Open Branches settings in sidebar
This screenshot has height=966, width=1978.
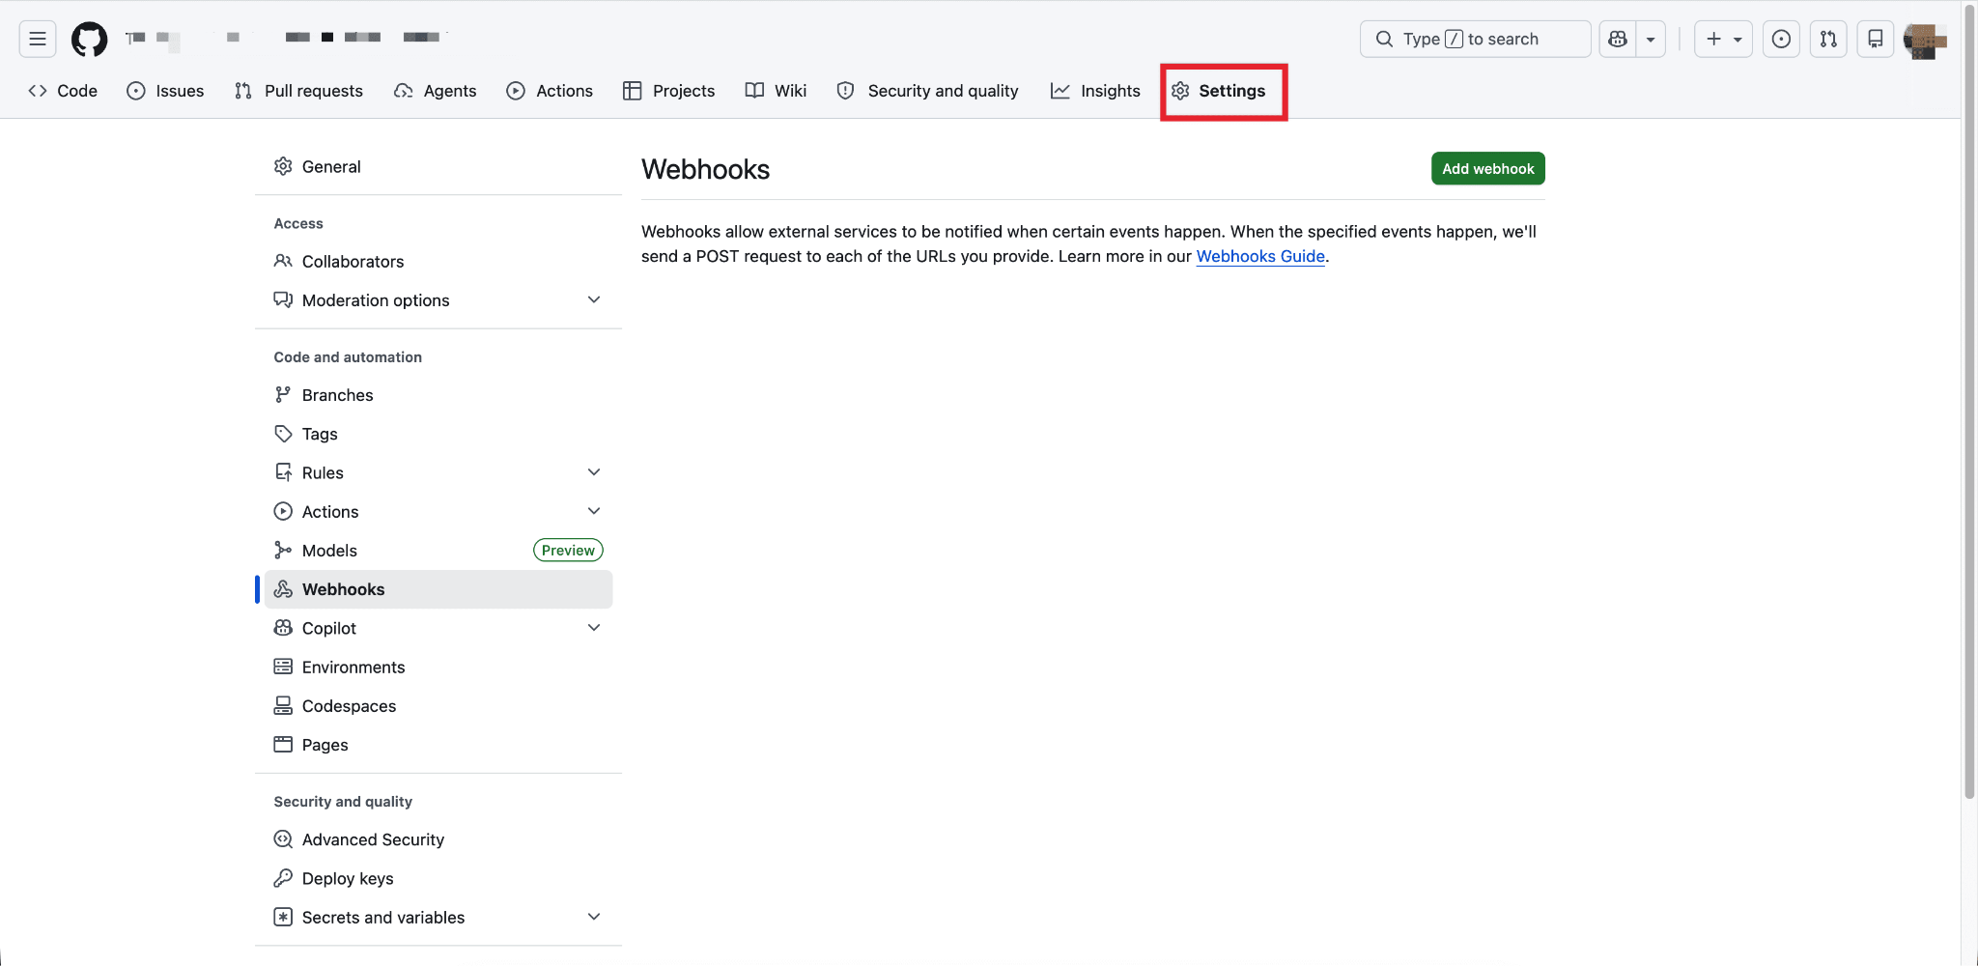pyautogui.click(x=337, y=395)
